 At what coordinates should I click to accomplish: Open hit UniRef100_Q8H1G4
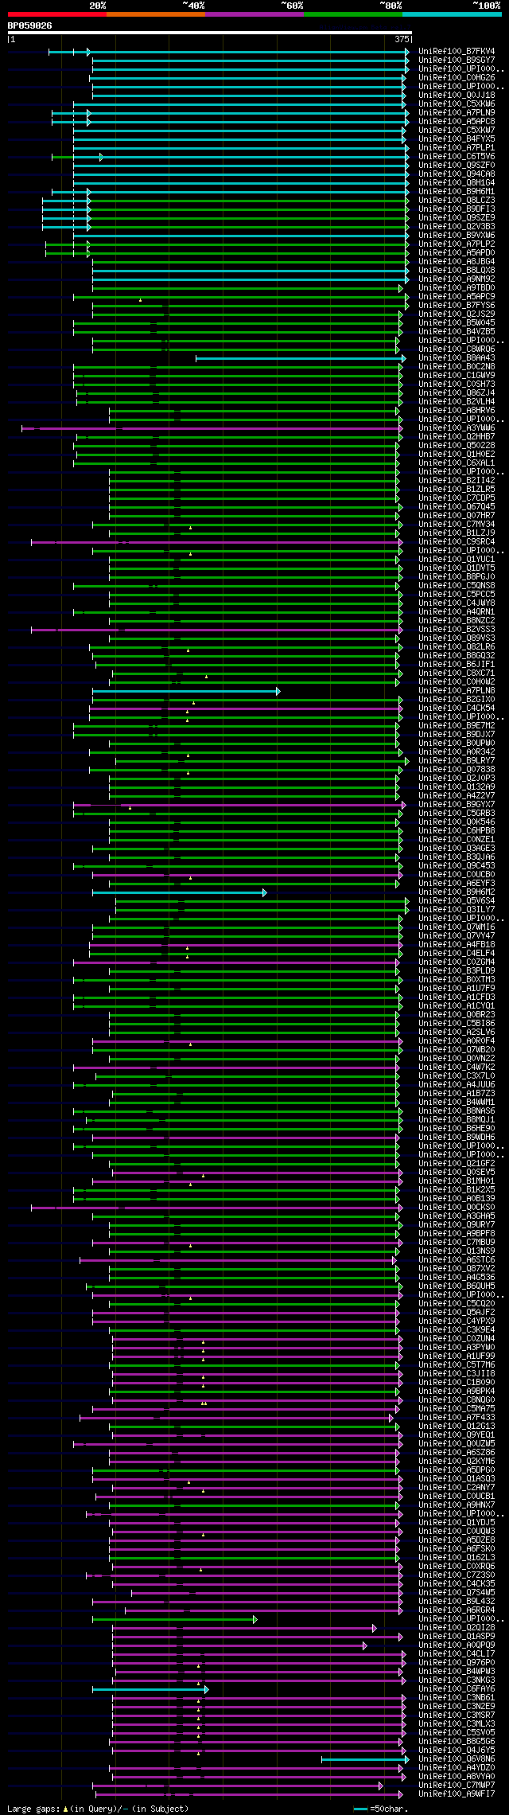pyautogui.click(x=457, y=183)
